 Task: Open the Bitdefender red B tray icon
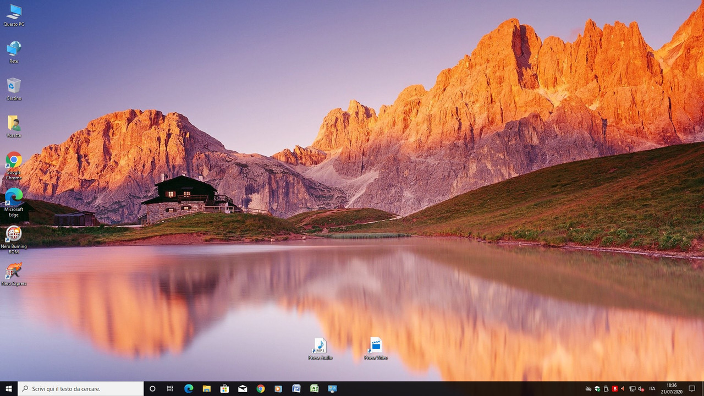click(x=615, y=389)
